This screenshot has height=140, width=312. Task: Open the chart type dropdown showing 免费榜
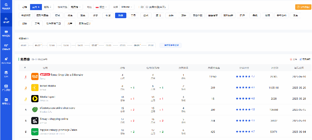75,7
